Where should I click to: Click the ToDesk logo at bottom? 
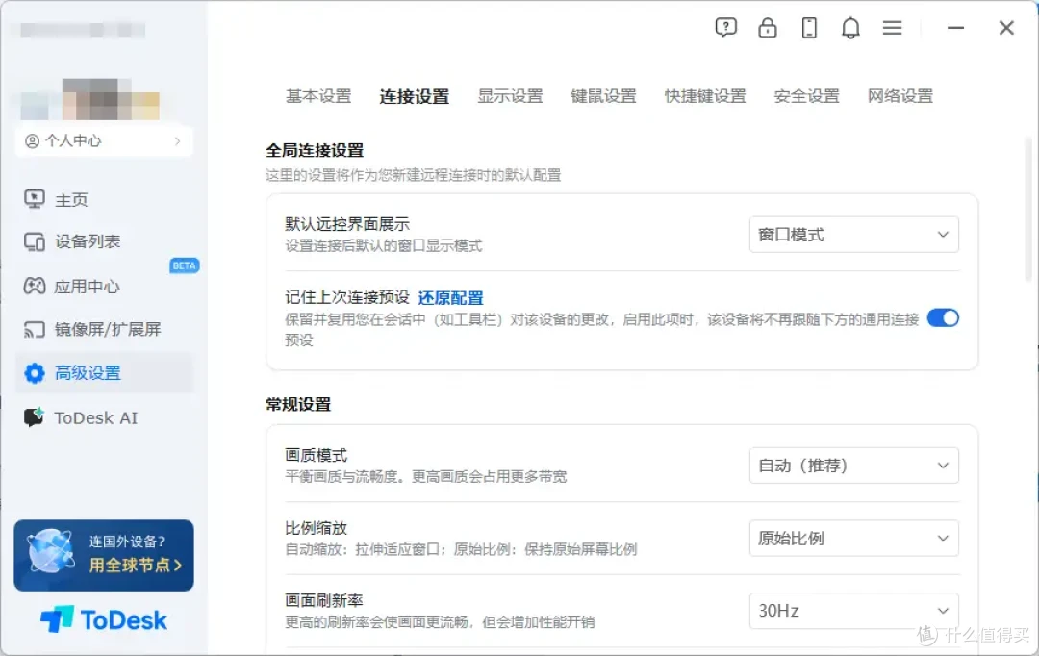[x=103, y=620]
